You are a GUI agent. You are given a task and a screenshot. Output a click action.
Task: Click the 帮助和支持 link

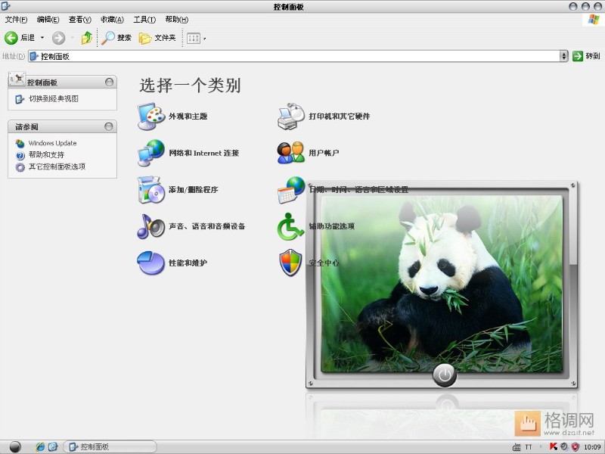pyautogui.click(x=46, y=155)
